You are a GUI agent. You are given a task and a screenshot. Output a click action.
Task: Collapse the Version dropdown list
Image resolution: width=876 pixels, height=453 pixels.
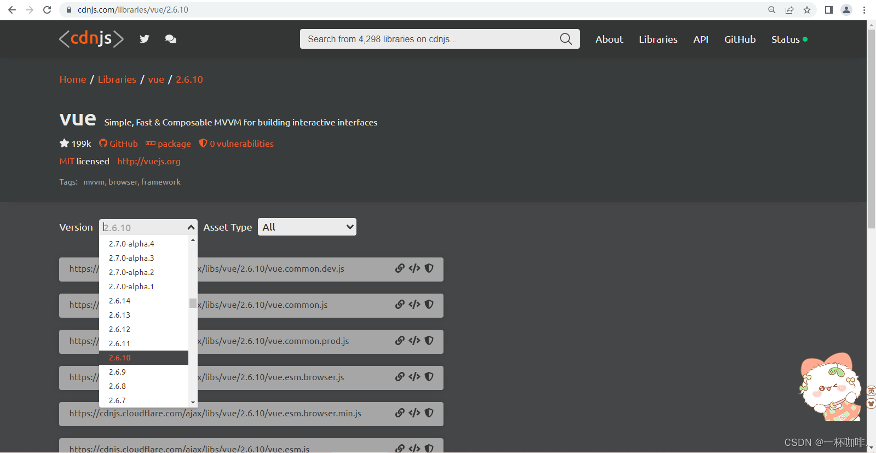pyautogui.click(x=191, y=227)
